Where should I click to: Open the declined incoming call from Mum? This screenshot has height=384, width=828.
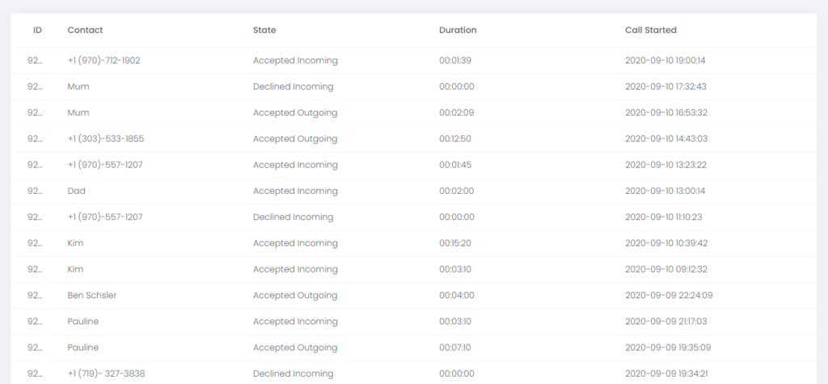pos(413,87)
